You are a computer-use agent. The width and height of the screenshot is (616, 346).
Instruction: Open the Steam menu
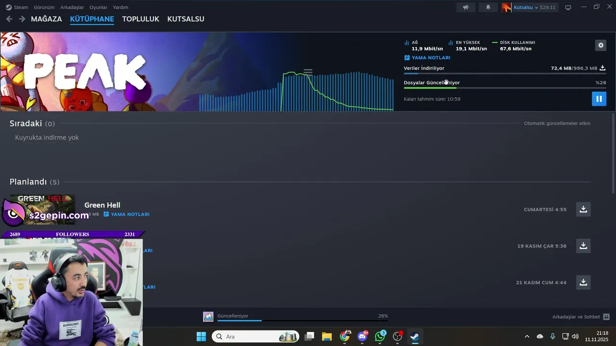(x=17, y=7)
